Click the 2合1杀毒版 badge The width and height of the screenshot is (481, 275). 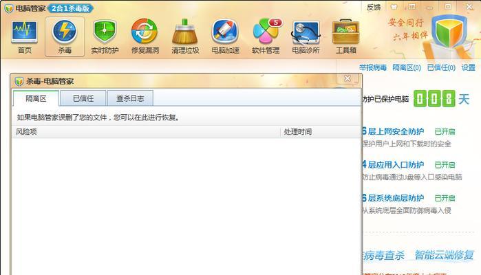[71, 8]
